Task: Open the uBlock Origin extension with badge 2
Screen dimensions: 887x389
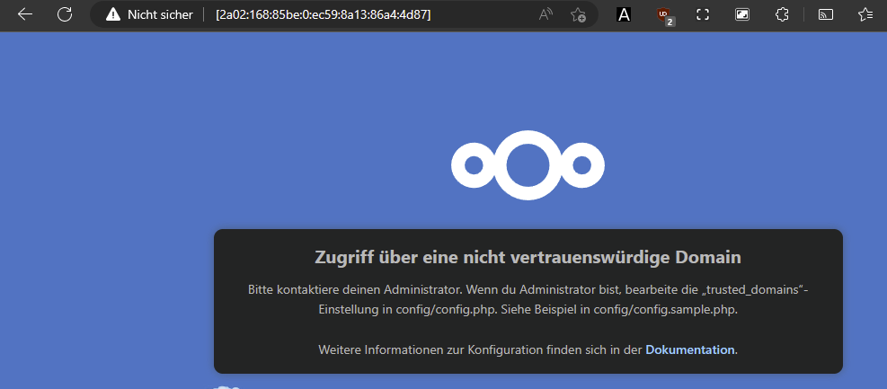Action: [x=665, y=16]
